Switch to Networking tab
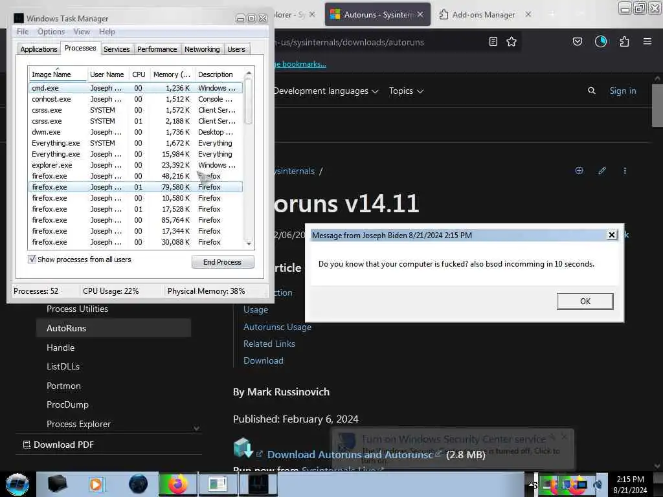 (x=202, y=49)
